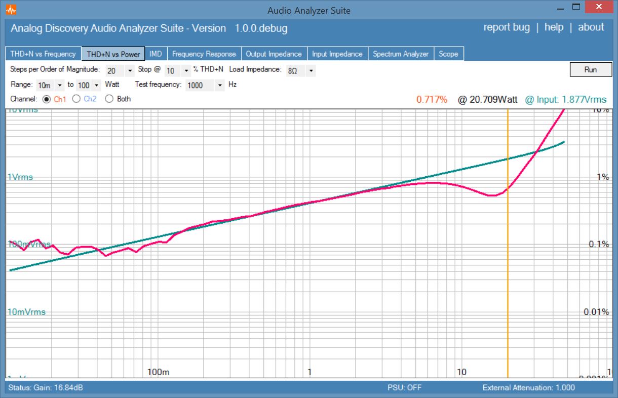Open the Frequency Response tab
Viewport: 618px width, 398px height.
pos(204,54)
